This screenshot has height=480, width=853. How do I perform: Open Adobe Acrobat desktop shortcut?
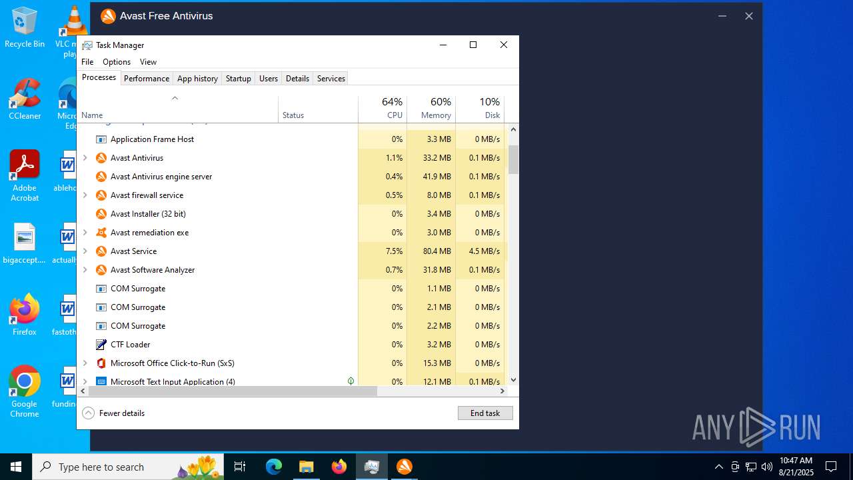[x=25, y=175]
